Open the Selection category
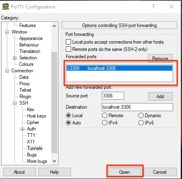The image size is (182, 179). 28,58
